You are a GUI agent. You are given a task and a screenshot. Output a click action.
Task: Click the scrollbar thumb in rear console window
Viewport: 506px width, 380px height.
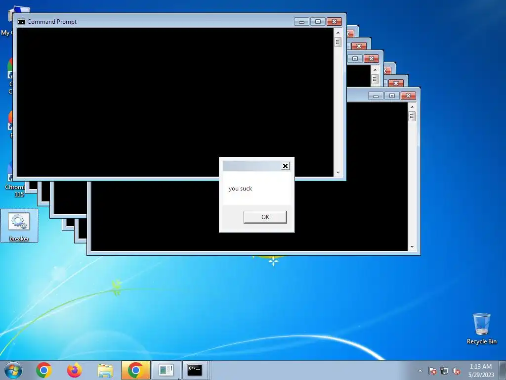tap(412, 116)
